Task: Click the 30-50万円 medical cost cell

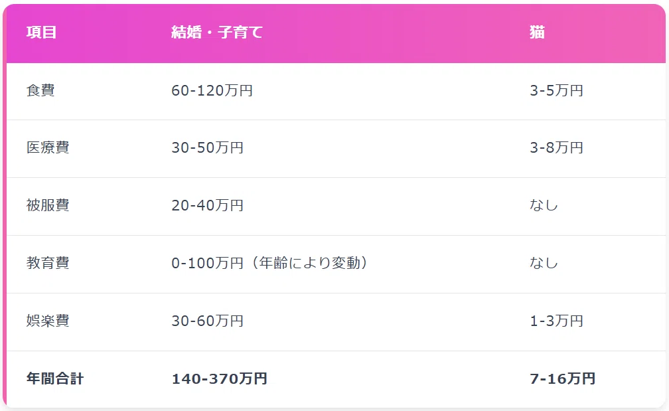Action: [207, 147]
